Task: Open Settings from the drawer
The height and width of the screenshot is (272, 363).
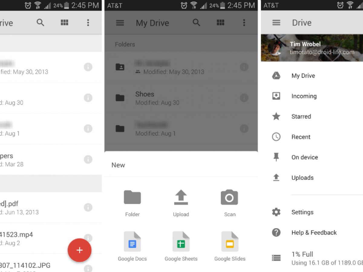Action: point(302,212)
